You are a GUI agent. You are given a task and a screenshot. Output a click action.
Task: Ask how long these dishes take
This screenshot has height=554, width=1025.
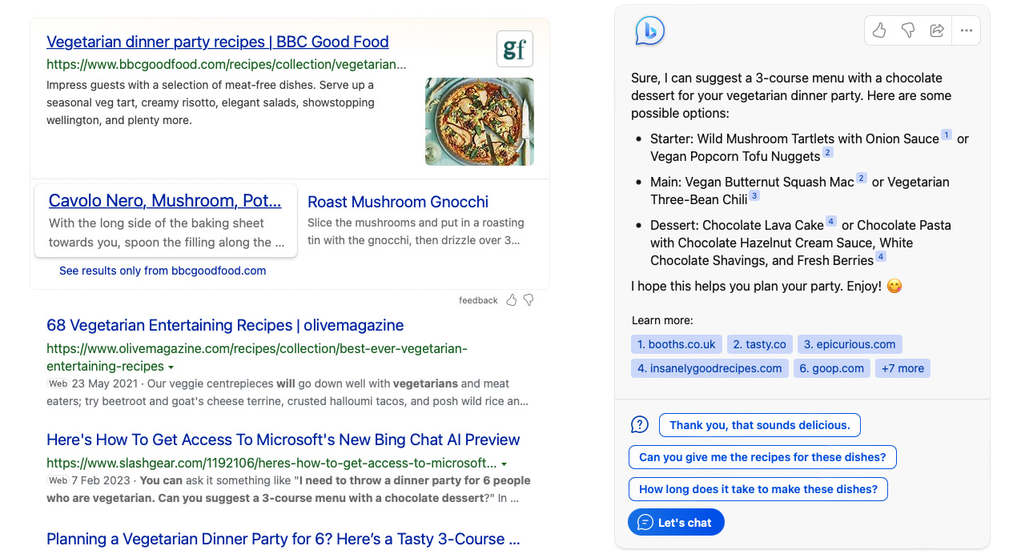758,488
